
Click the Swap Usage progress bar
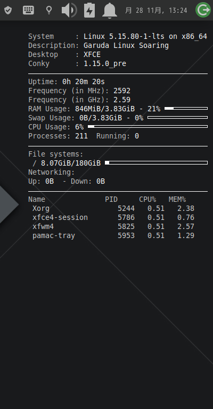[177, 117]
